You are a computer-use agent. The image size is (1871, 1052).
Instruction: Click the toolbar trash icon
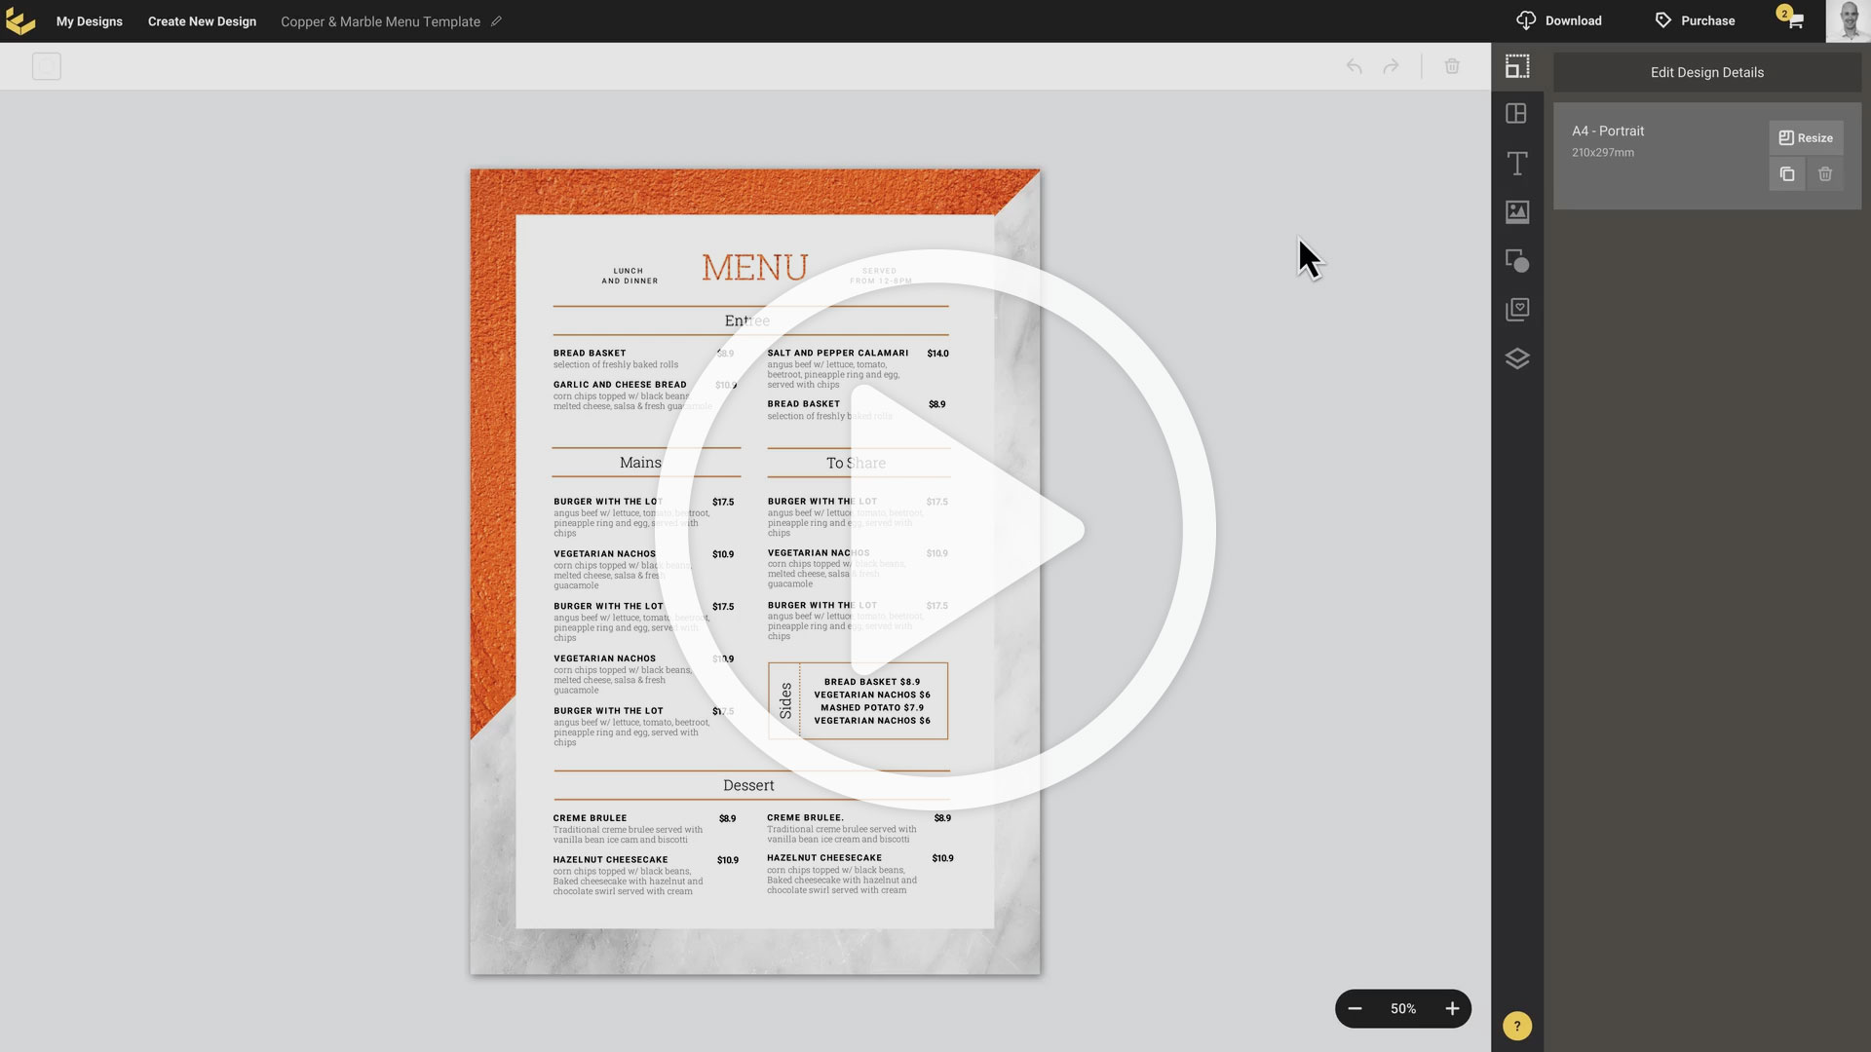coord(1452,66)
